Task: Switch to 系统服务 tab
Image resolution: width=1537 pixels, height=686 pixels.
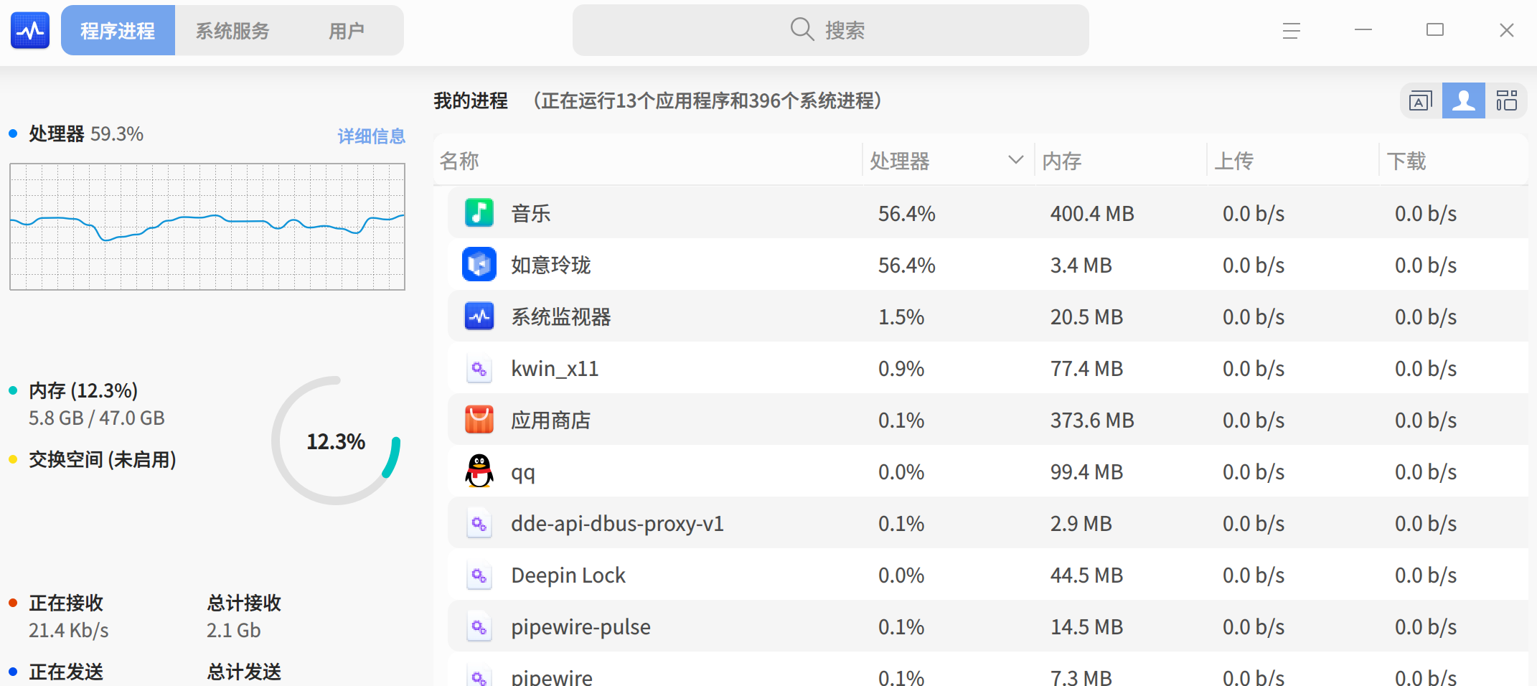Action: (x=232, y=31)
